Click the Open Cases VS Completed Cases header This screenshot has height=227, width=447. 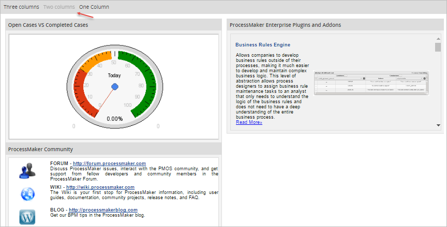pyautogui.click(x=48, y=25)
